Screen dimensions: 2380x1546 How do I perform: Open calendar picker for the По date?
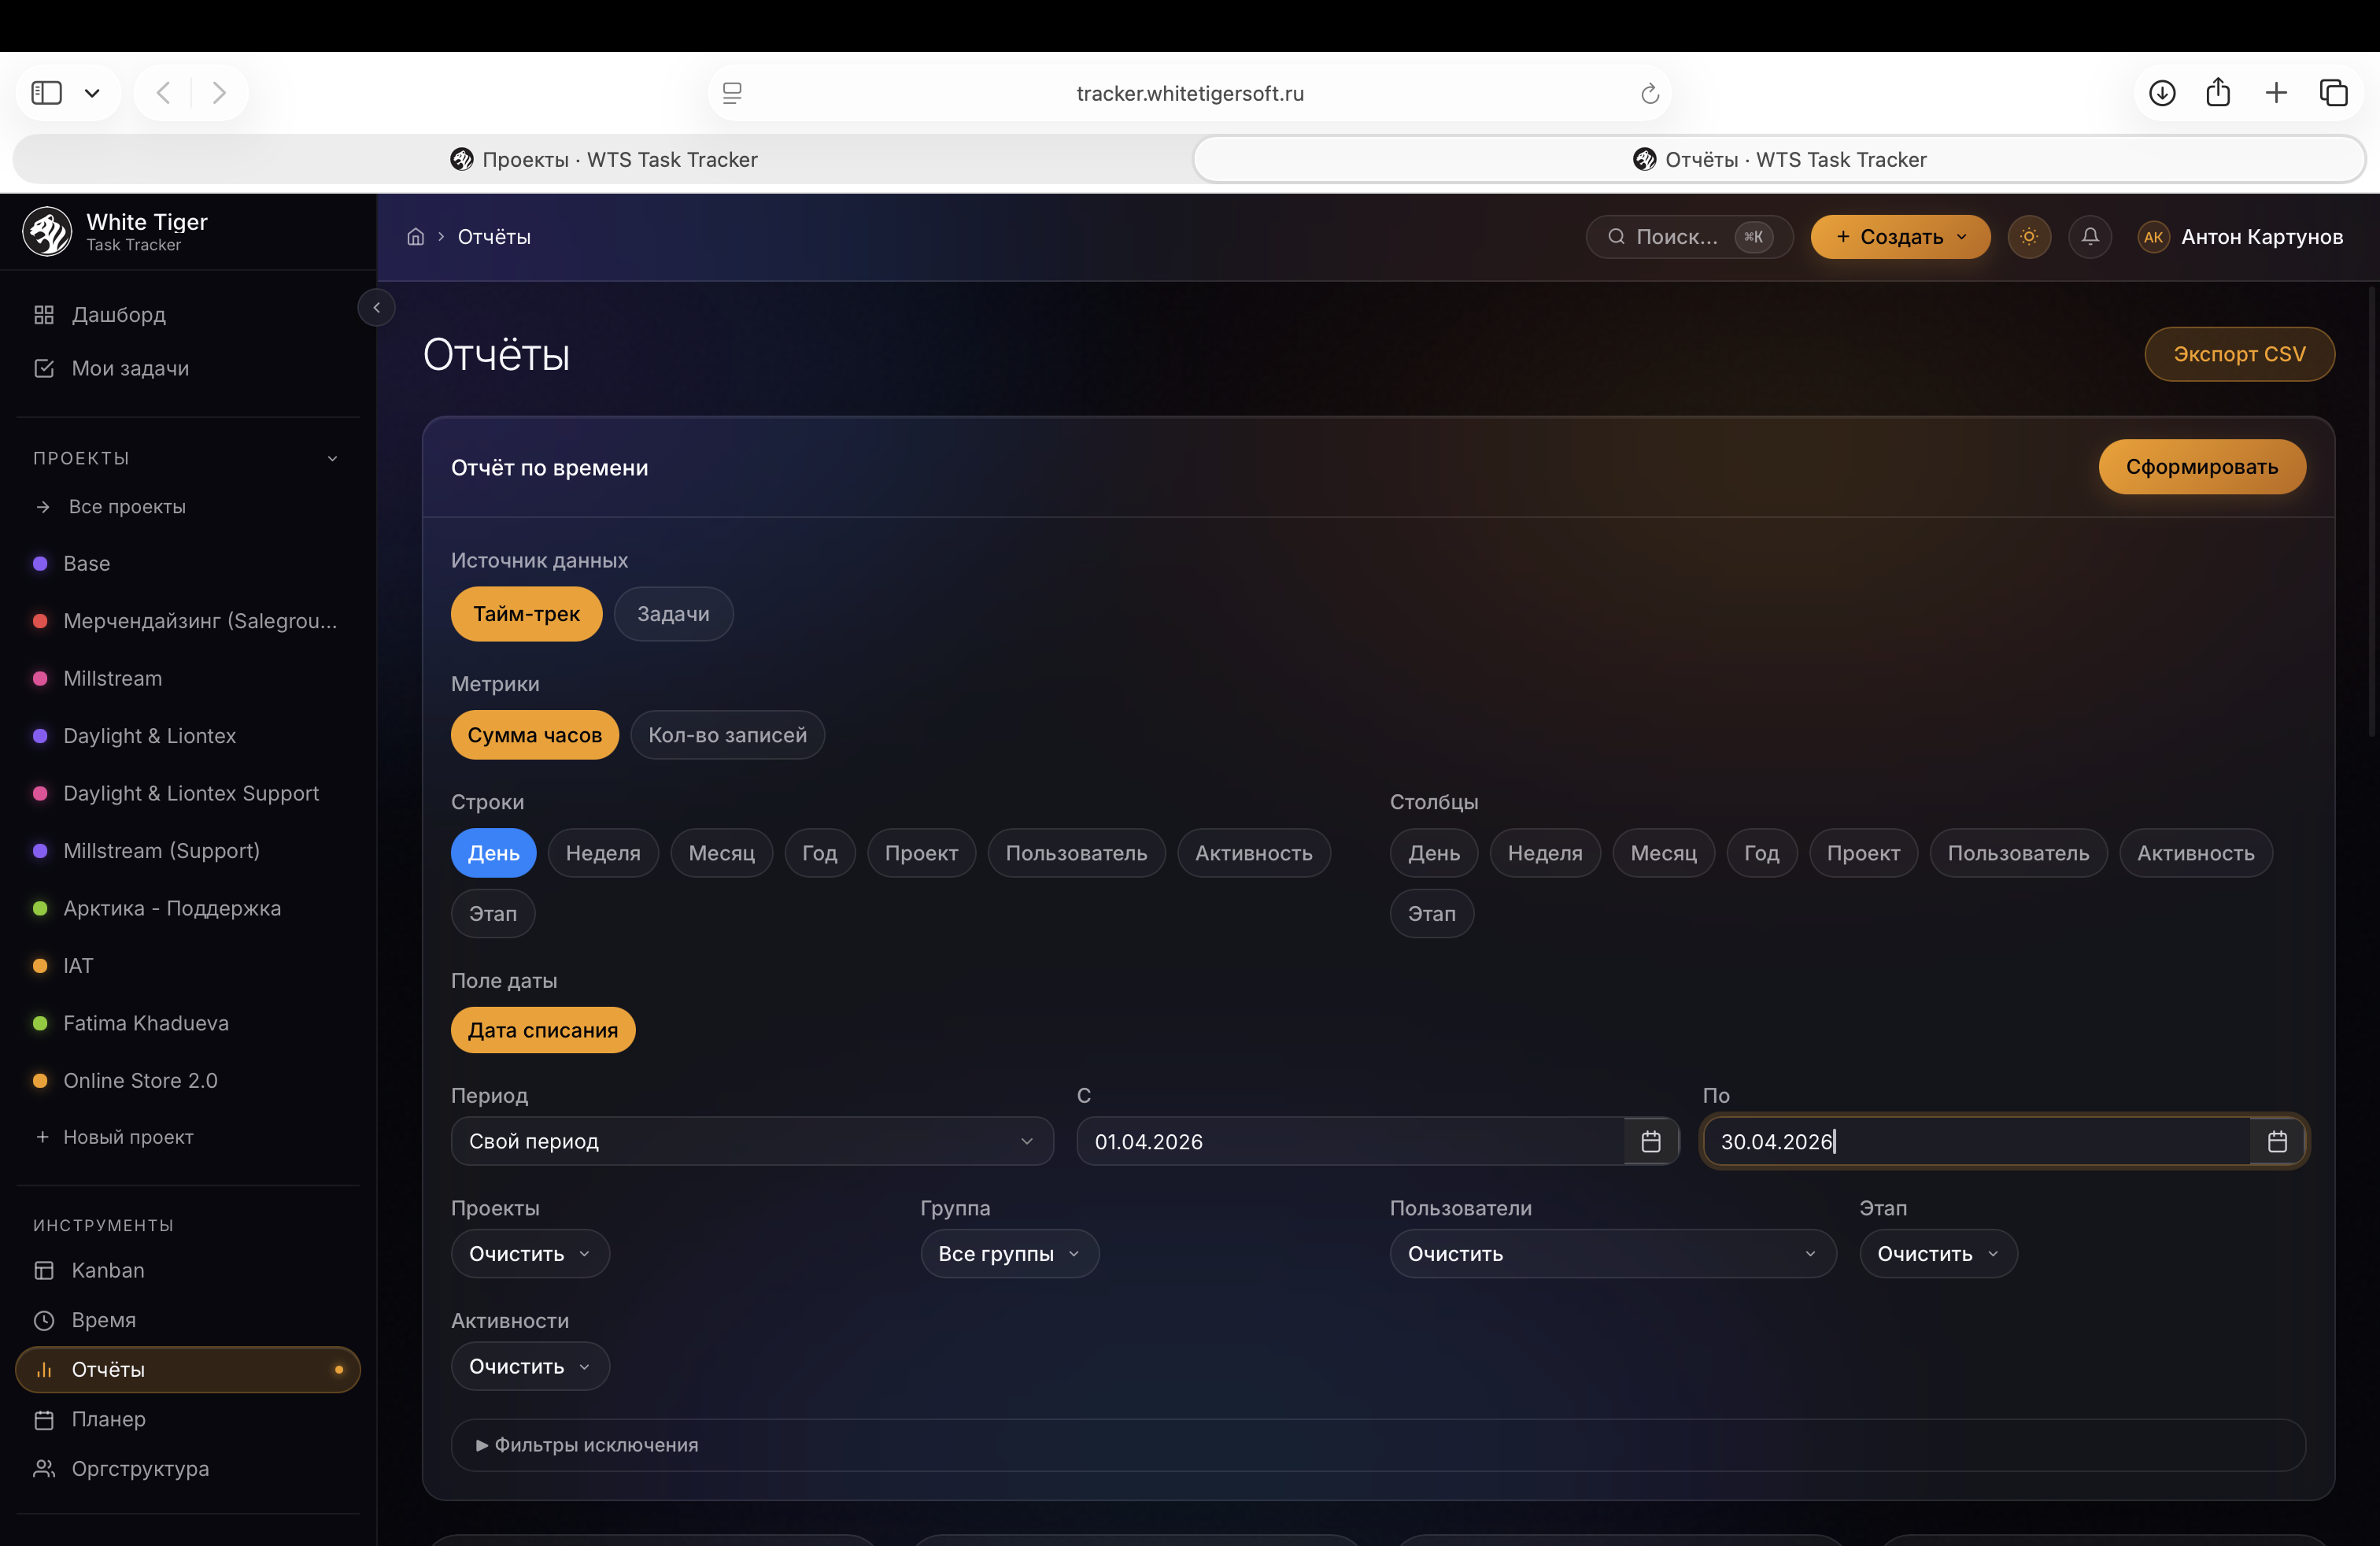point(2277,1141)
